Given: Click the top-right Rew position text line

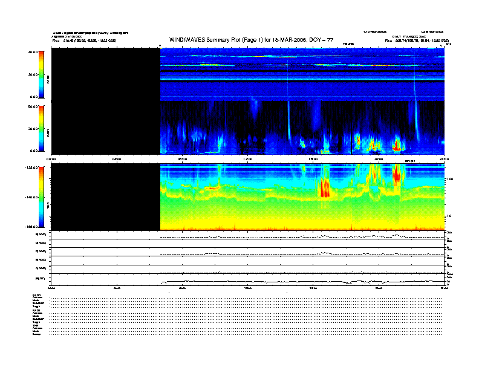Looking at the screenshot, I should click(x=417, y=41).
